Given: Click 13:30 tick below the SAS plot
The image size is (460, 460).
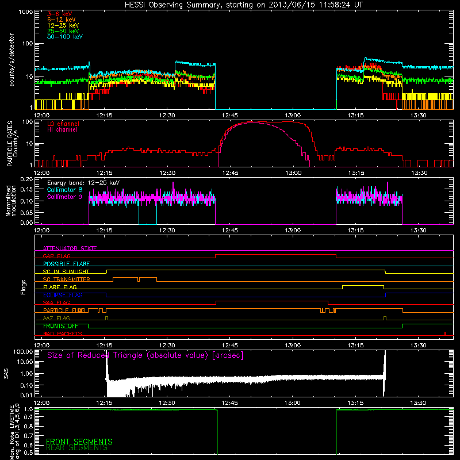Looking at the screenshot, I should pos(419,403).
